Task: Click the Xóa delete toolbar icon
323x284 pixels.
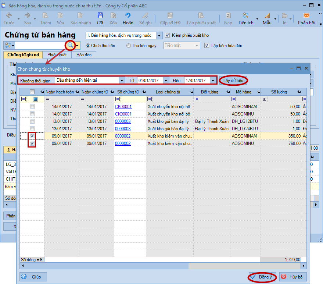Action: click(x=113, y=15)
